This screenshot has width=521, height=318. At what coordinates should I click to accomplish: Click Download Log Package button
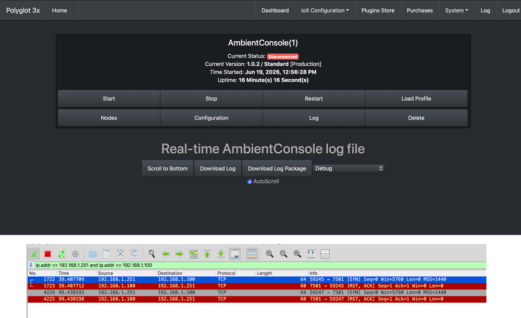pyautogui.click(x=277, y=168)
